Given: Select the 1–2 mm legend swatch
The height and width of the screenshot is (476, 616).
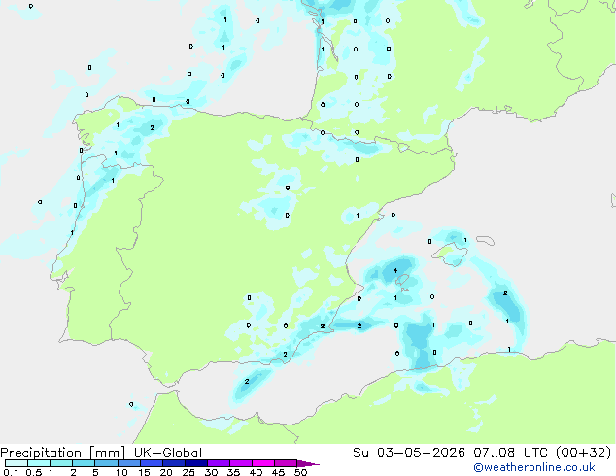Looking at the screenshot, I should click(61, 463).
